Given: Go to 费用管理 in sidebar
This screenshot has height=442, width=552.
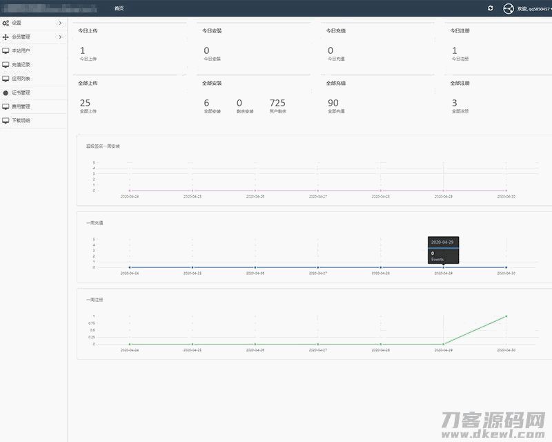Looking at the screenshot, I should tap(21, 106).
